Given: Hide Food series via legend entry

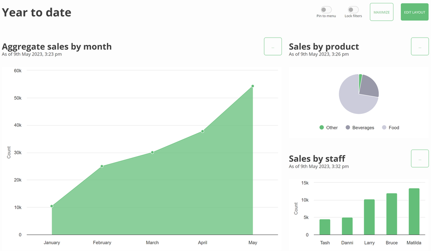Looking at the screenshot, I should pos(390,128).
